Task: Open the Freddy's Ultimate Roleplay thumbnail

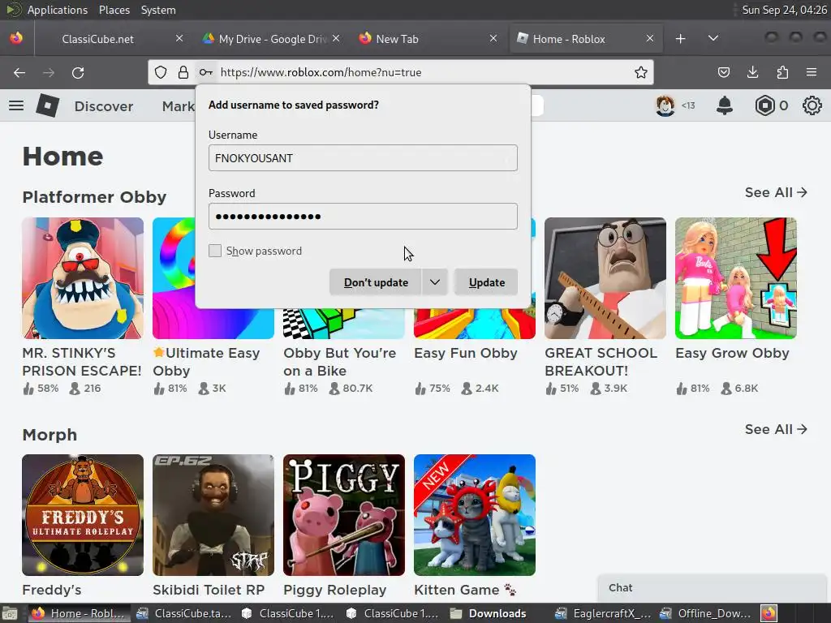Action: click(x=83, y=515)
